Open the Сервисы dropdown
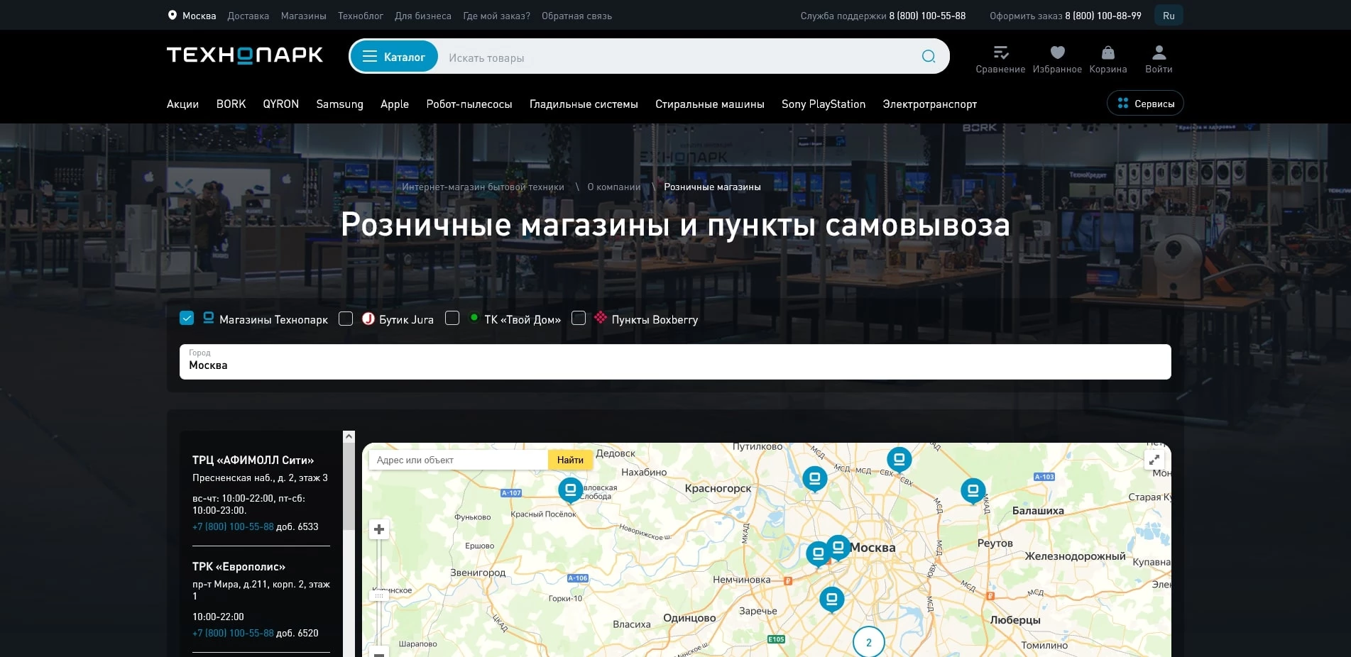Viewport: 1351px width, 657px height. (x=1144, y=103)
